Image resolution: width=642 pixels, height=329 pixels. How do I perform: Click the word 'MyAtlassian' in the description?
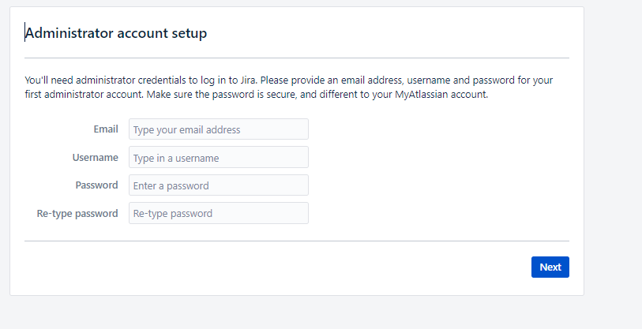click(422, 95)
